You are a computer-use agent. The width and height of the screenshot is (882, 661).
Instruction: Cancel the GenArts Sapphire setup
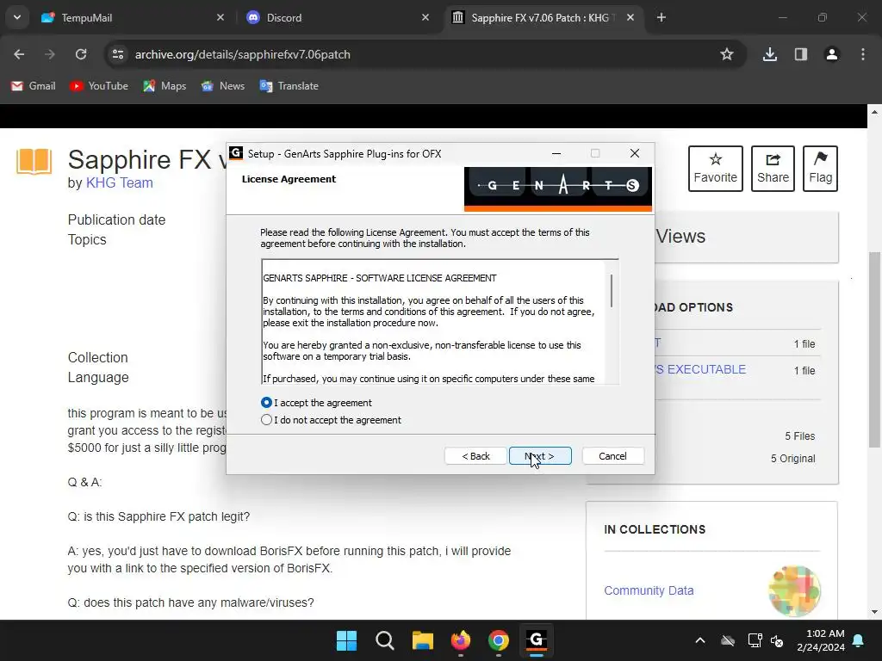pyautogui.click(x=612, y=456)
